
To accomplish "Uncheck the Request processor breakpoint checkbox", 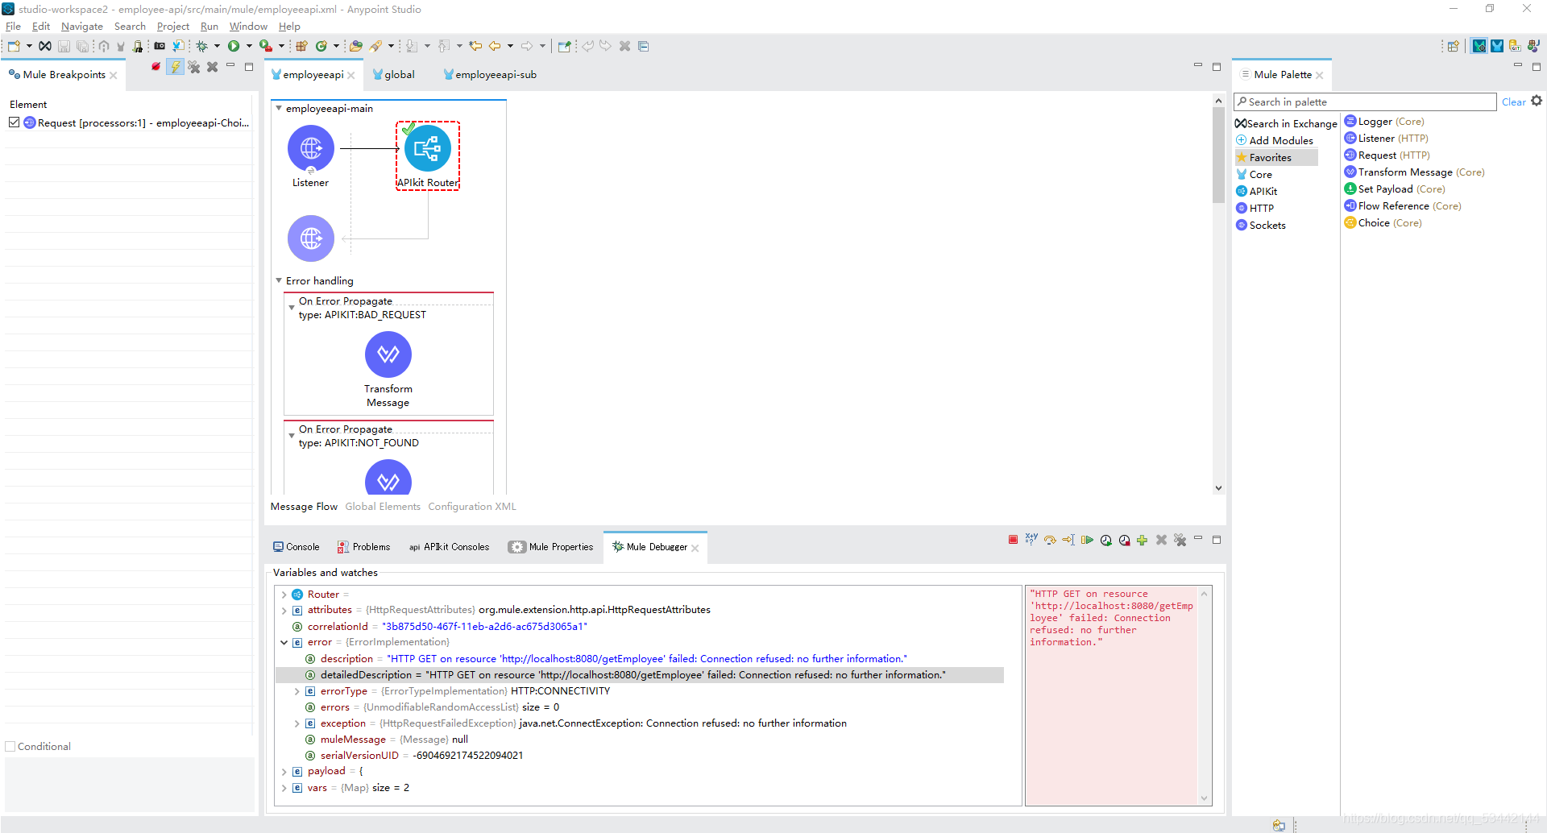I will [x=15, y=122].
